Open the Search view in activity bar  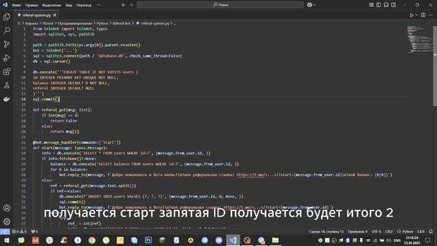(7, 30)
